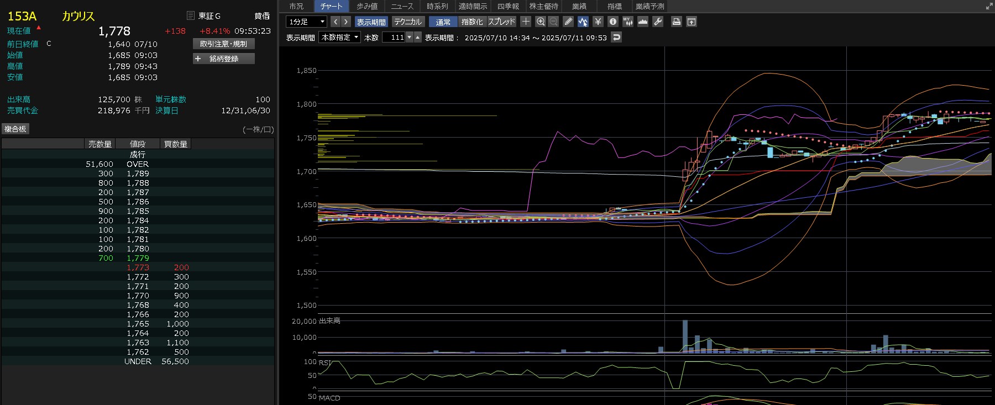Click the MY chart settings icon
Screen dimensions: 995x405
coord(627,22)
